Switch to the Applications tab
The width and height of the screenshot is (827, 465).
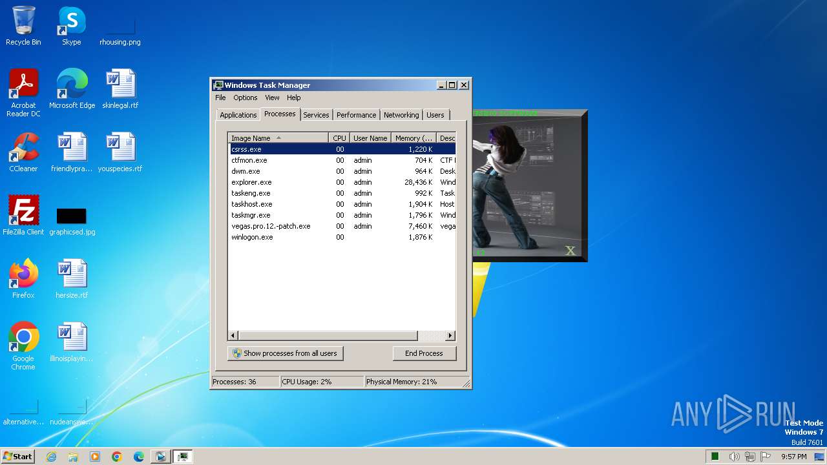point(238,115)
